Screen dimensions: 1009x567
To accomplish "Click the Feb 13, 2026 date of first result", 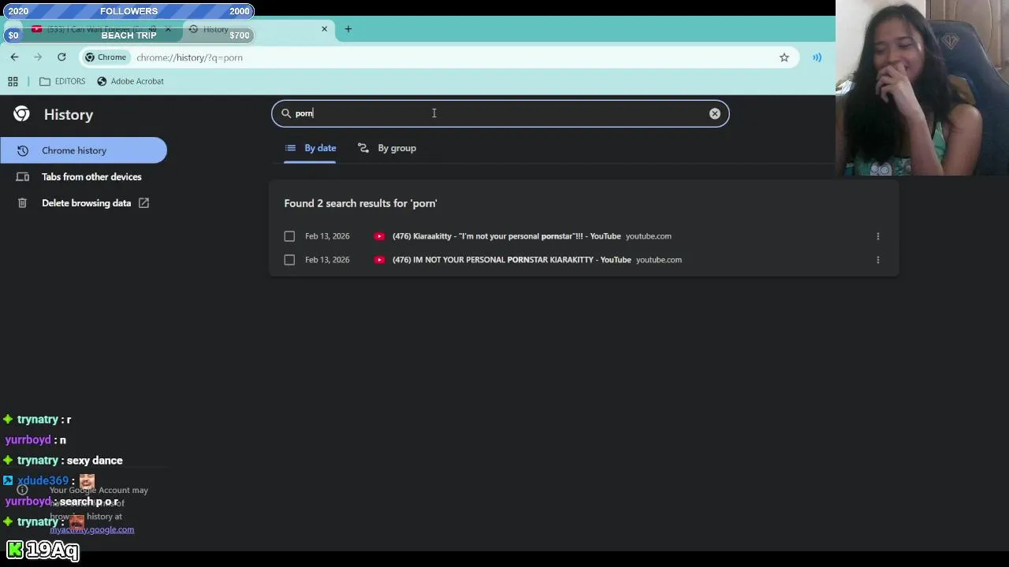I will (327, 236).
